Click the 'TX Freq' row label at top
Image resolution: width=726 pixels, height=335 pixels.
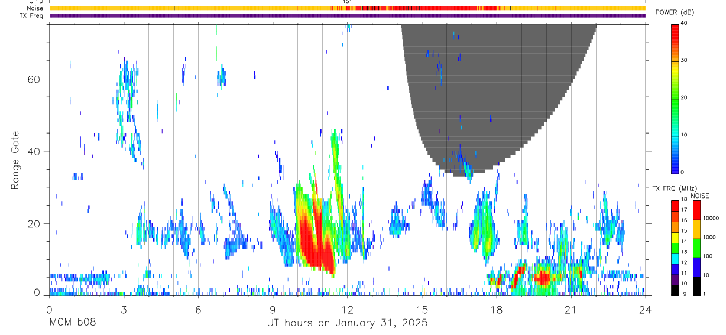[x=32, y=15]
